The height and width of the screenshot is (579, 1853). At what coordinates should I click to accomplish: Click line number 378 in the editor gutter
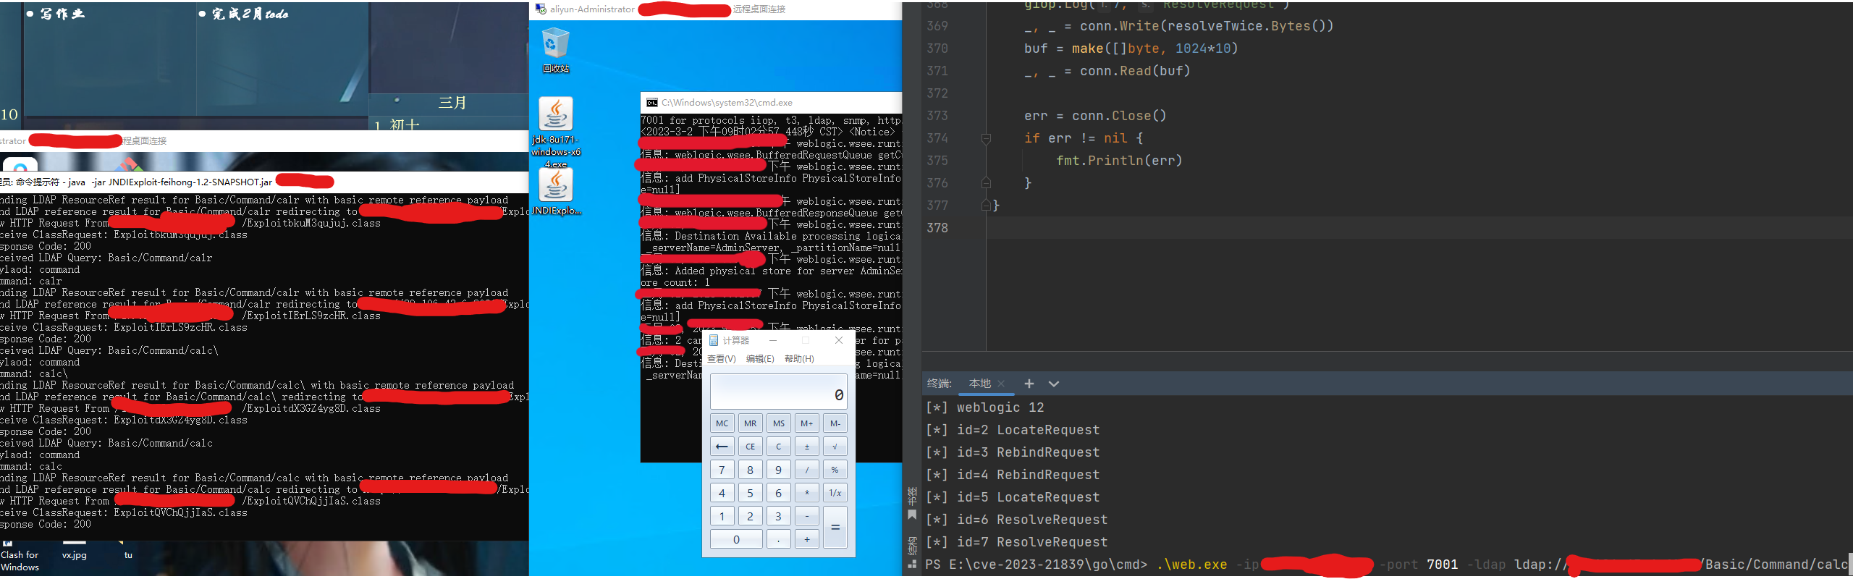(937, 228)
